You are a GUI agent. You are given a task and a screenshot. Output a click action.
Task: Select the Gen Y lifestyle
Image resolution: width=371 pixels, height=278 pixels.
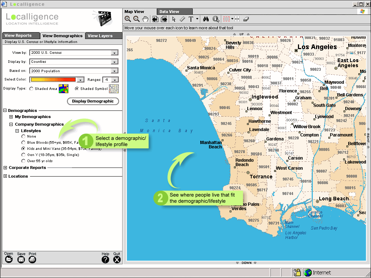[x=23, y=155]
